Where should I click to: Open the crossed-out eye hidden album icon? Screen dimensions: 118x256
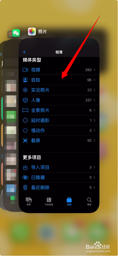[25, 177]
